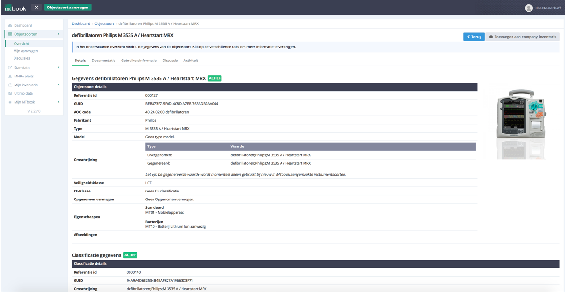565x292 pixels.
Task: Click the version label V 2.27.0
Action: 34,111
